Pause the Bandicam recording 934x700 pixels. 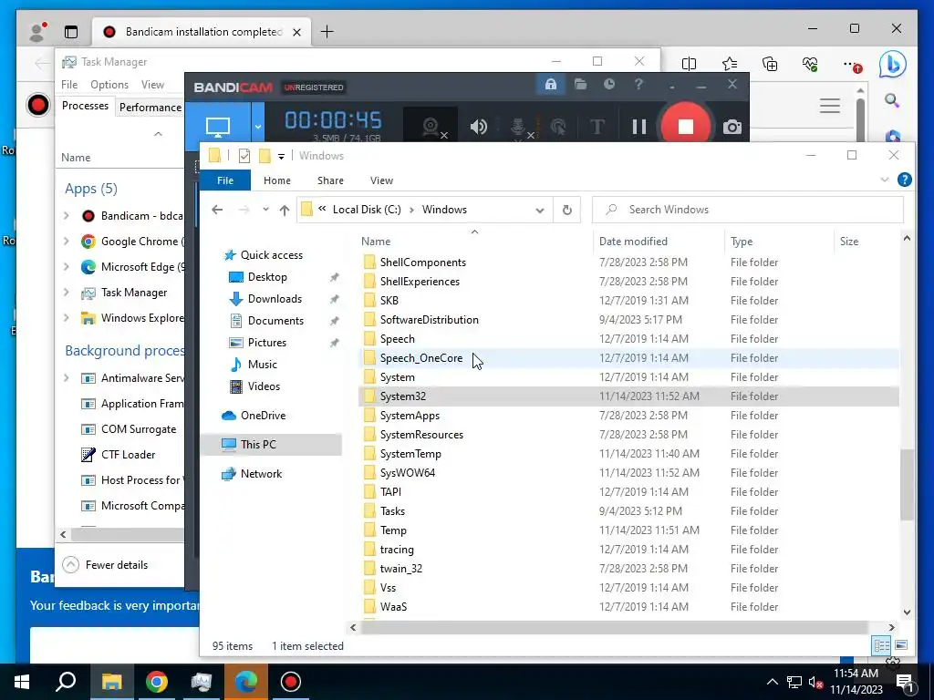pos(638,126)
